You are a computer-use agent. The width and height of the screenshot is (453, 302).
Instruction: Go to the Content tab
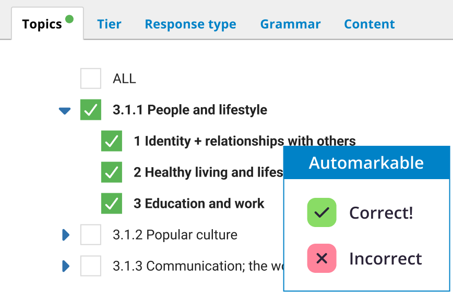click(x=369, y=24)
